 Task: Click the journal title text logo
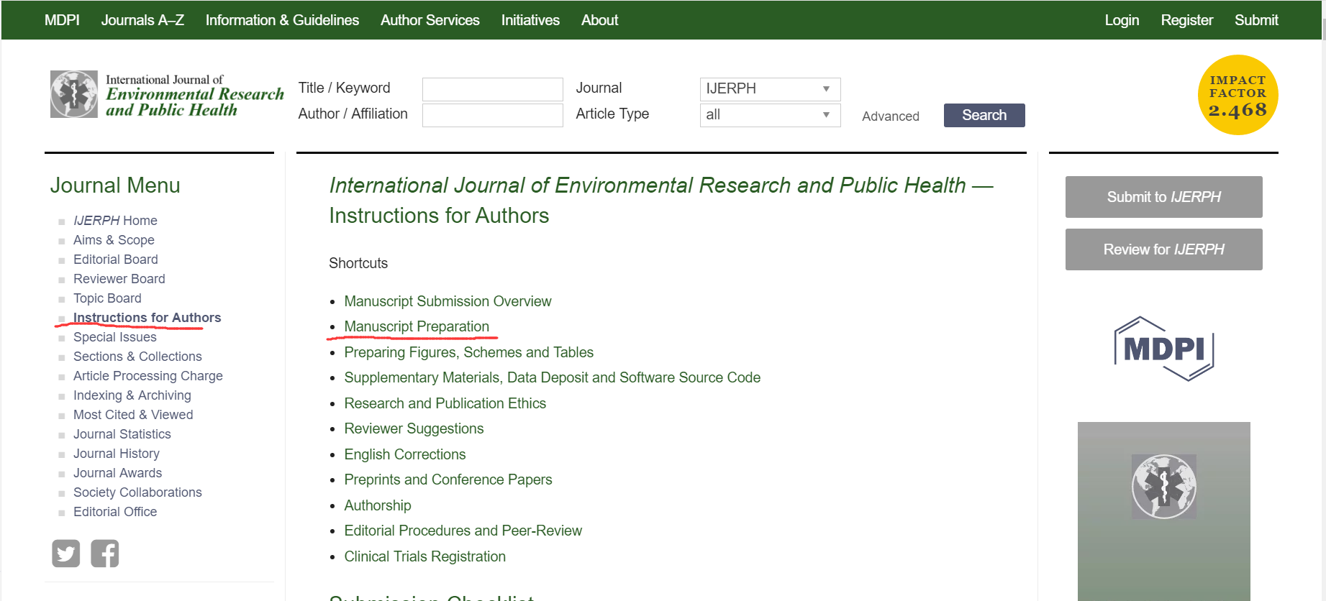tap(195, 96)
